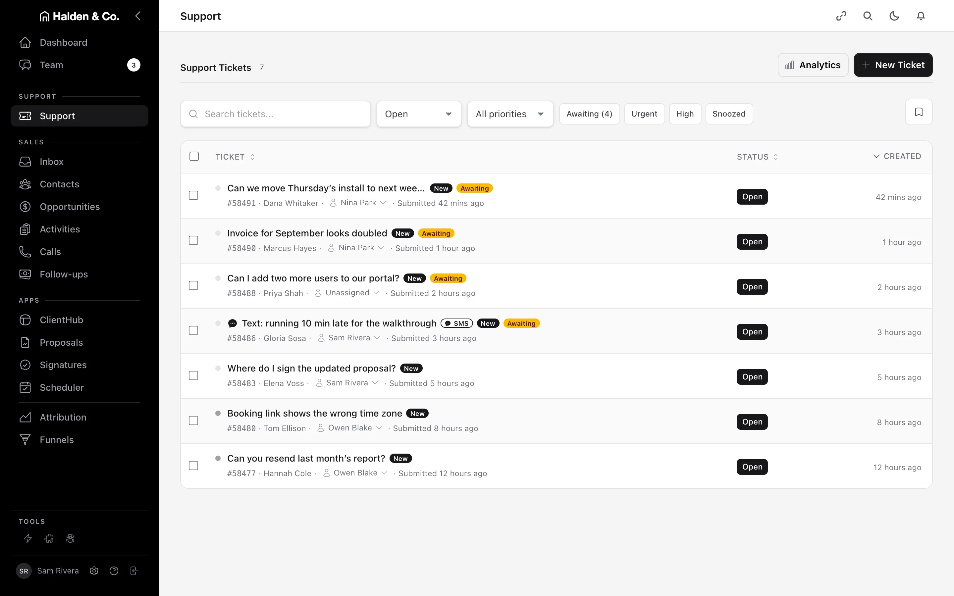
Task: Expand the Unassigned assignee dropdown
Action: (347, 293)
